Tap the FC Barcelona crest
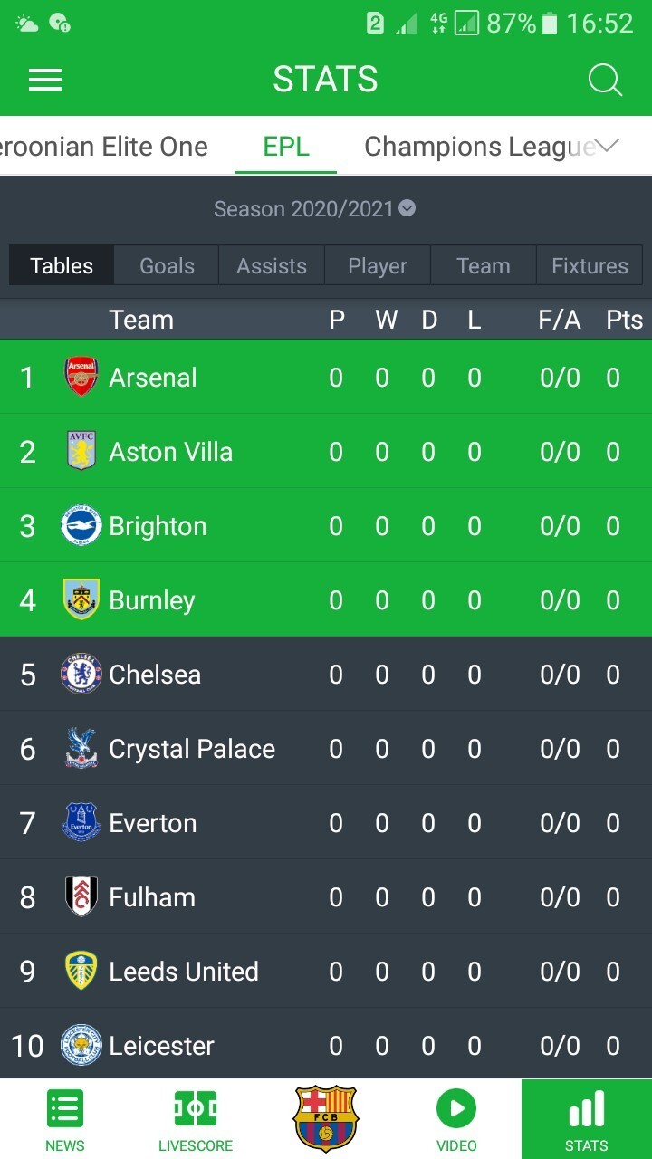Image resolution: width=652 pixels, height=1159 pixels. [326, 1117]
